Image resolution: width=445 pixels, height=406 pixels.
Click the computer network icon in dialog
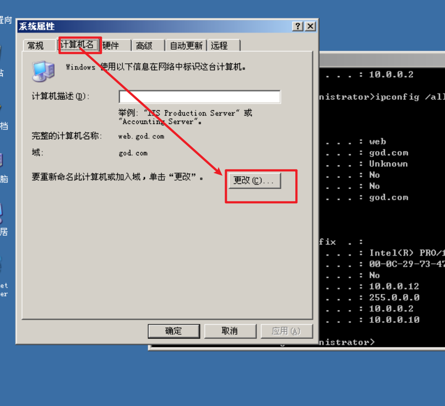tap(44, 71)
